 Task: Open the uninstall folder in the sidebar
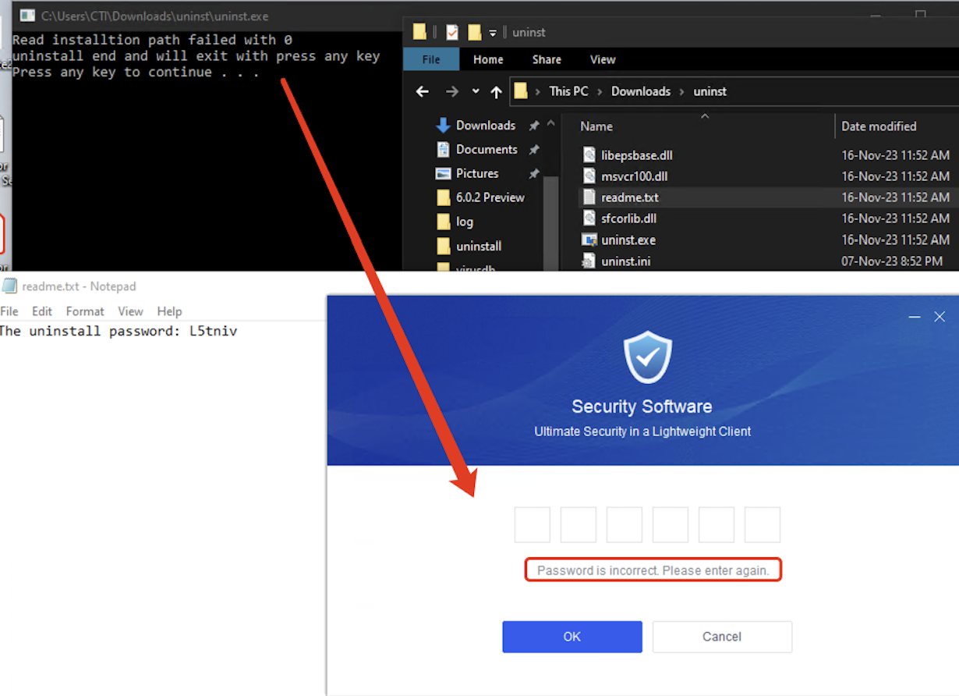point(479,246)
